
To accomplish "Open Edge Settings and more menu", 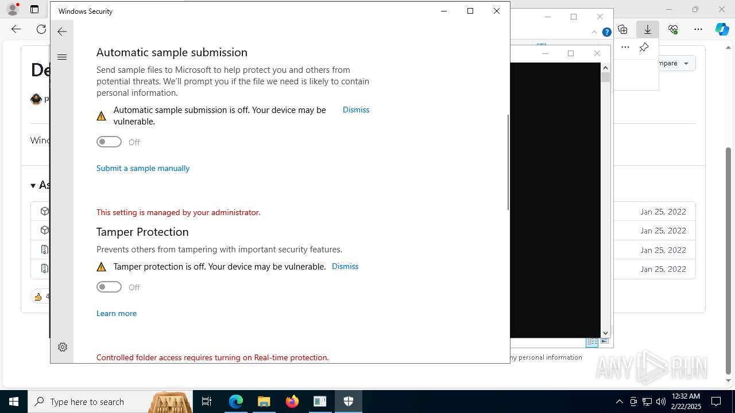I will [x=698, y=29].
